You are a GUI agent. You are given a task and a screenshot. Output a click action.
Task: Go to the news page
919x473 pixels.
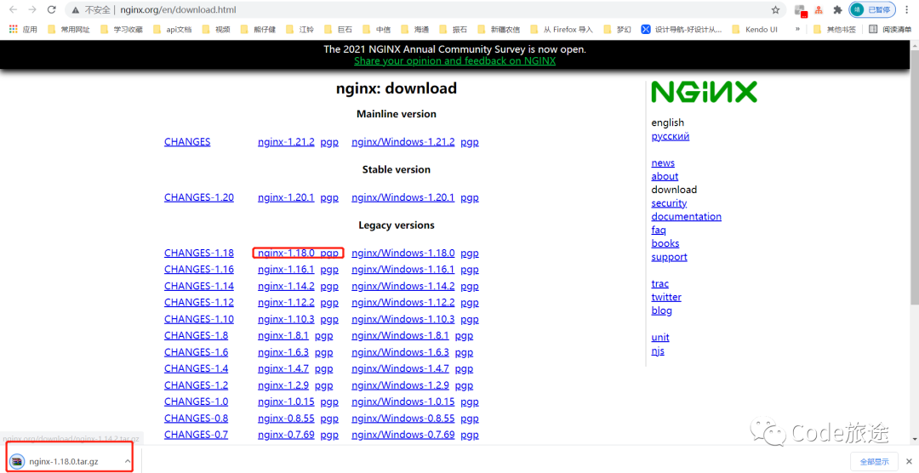tap(663, 163)
